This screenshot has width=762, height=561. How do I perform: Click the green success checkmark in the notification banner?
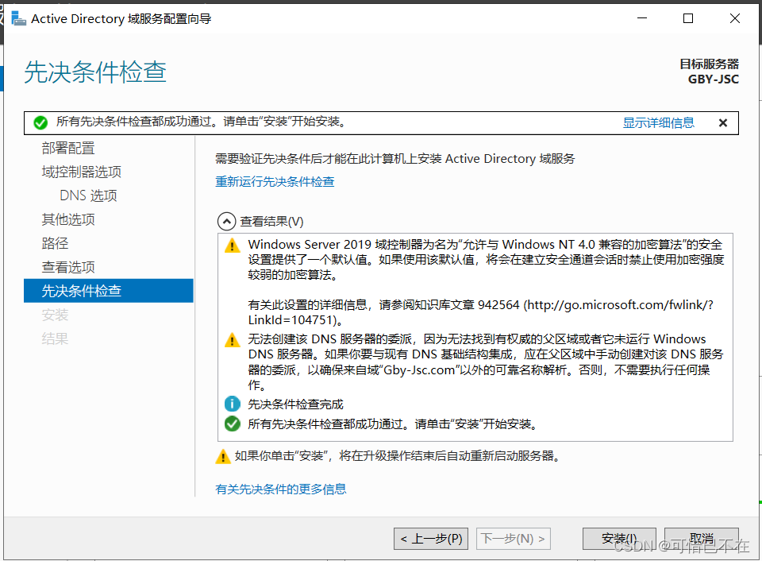pos(40,122)
